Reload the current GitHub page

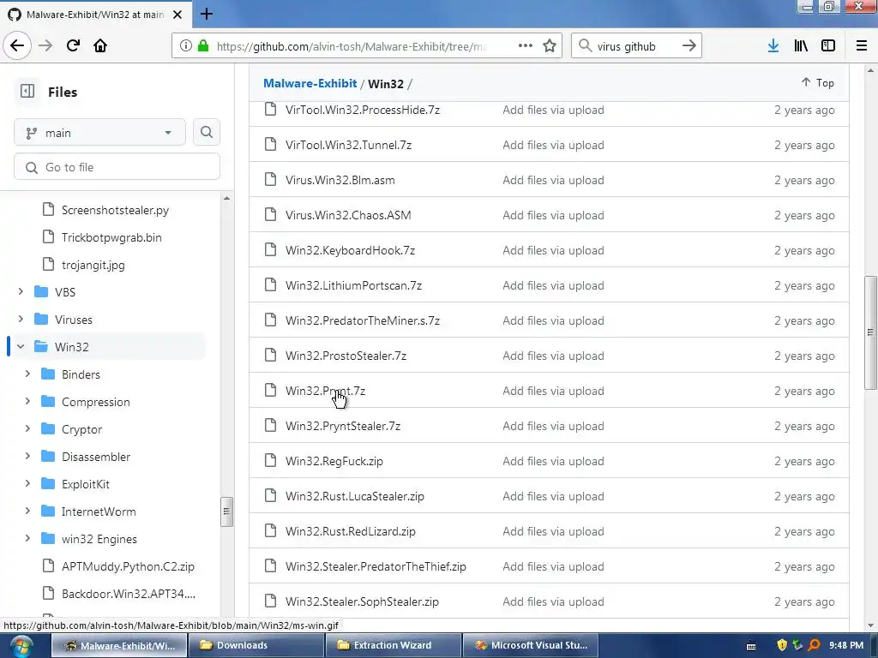[x=73, y=45]
